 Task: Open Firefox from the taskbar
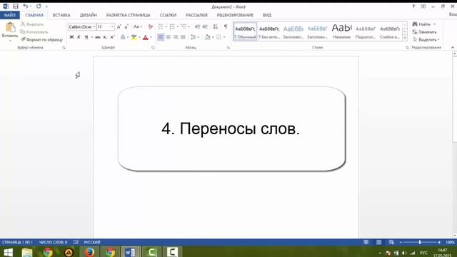pyautogui.click(x=89, y=252)
